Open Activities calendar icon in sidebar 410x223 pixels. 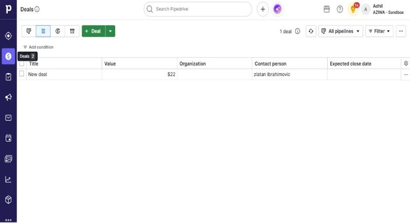click(8, 138)
